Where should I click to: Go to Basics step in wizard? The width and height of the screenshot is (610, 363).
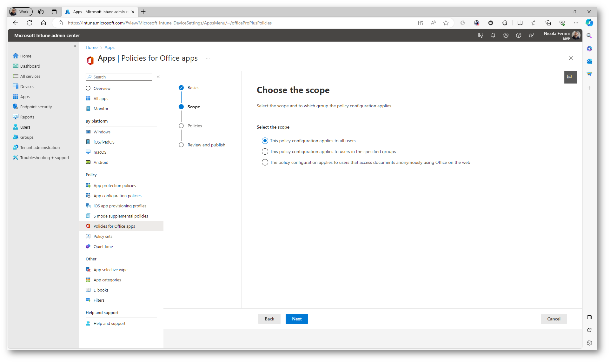point(193,88)
